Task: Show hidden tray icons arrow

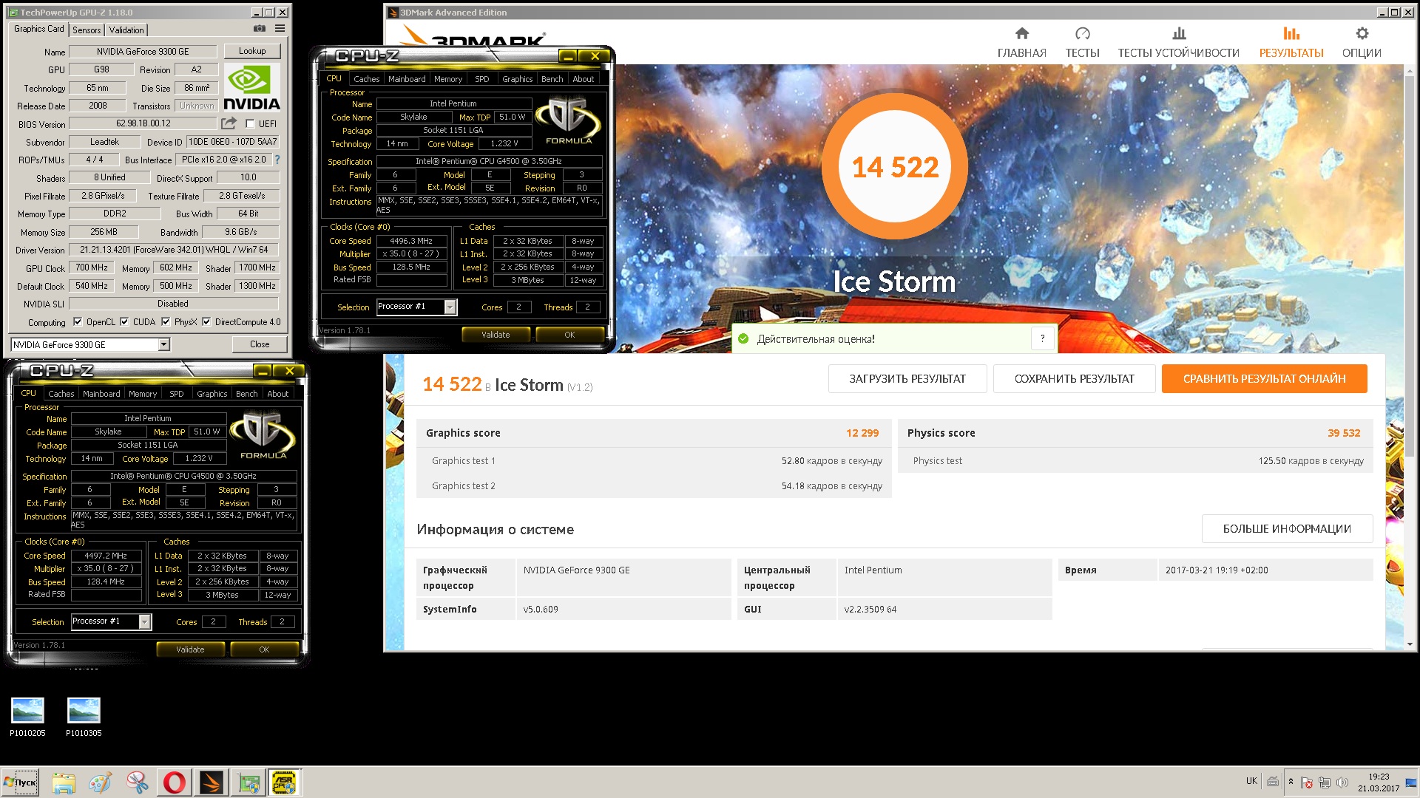Action: 1291,782
